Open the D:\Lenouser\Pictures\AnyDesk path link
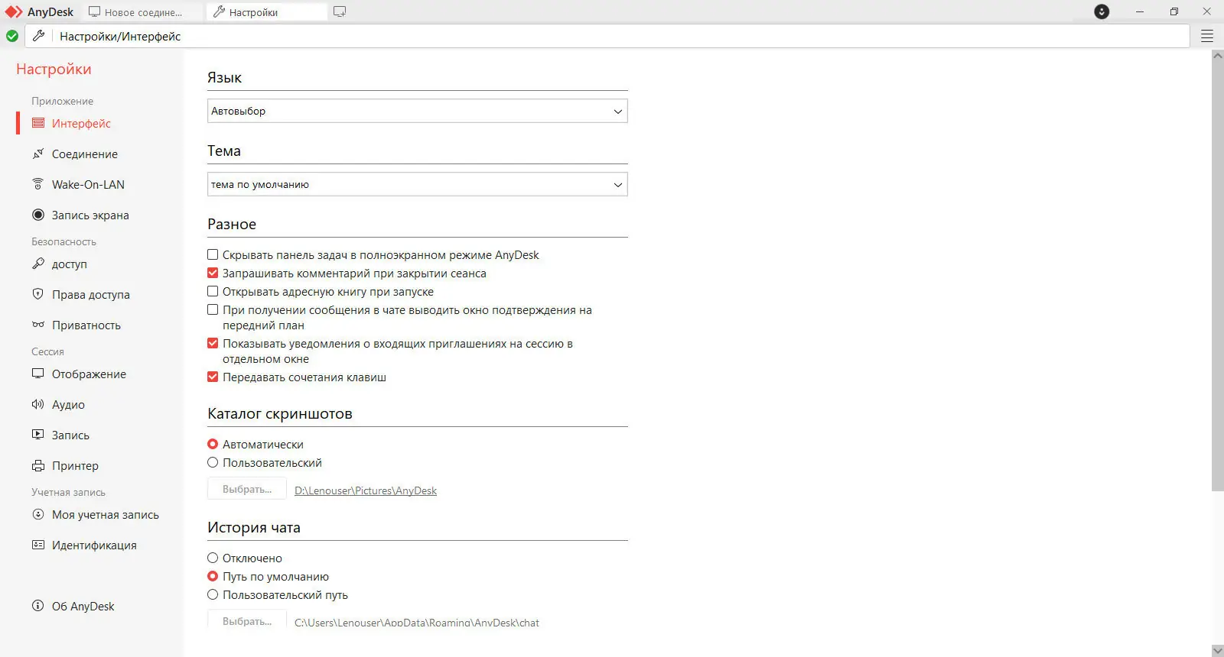Image resolution: width=1224 pixels, height=657 pixels. (366, 490)
